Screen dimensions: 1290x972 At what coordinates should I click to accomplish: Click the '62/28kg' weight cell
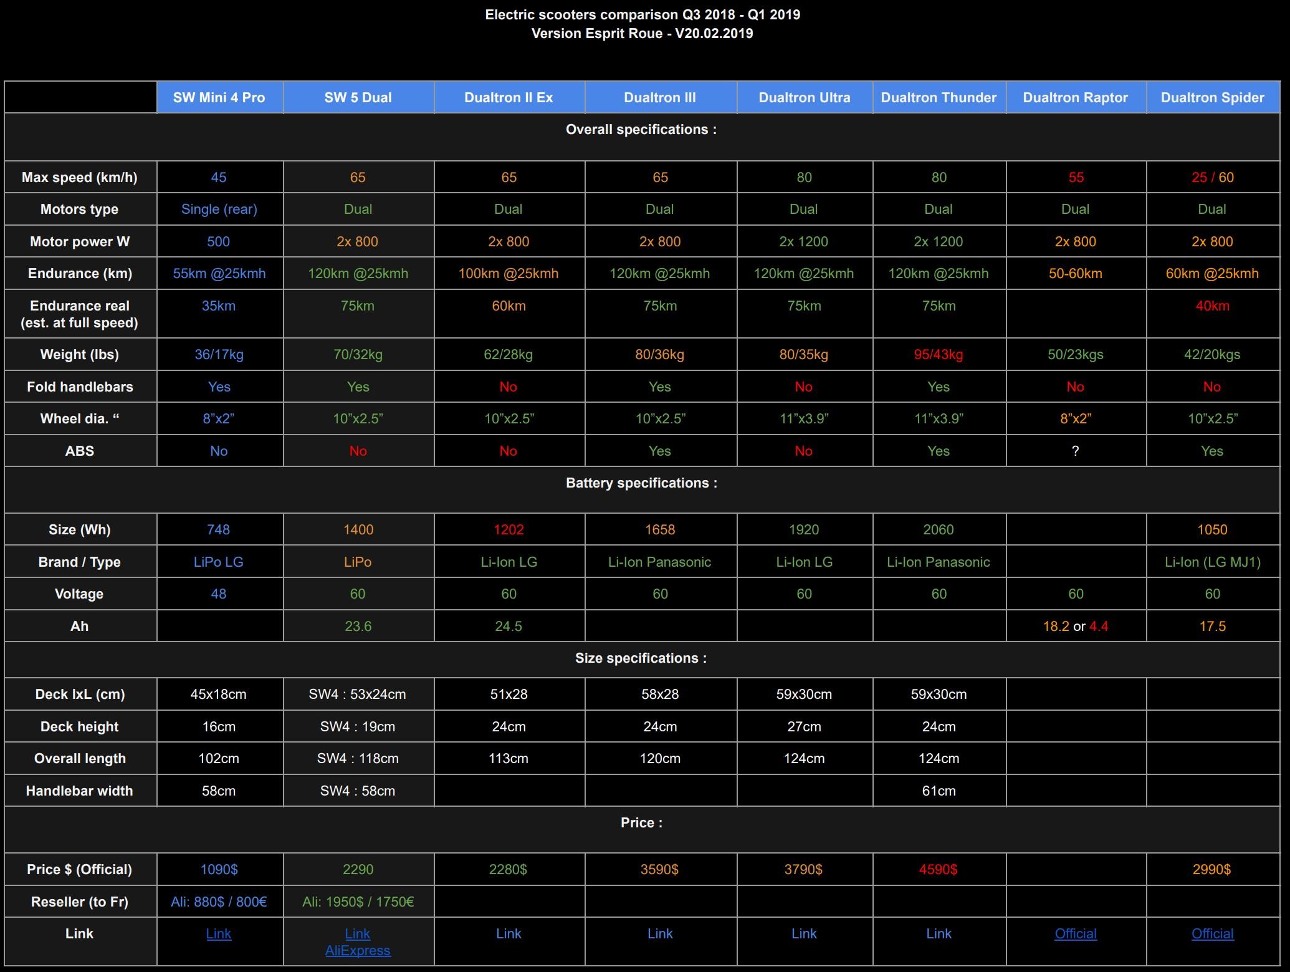coord(509,355)
